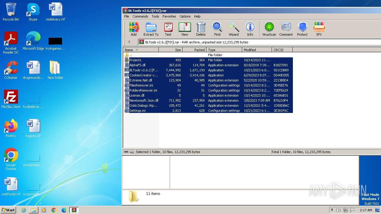
Task: Open Google Chrome desktop shortcut
Action: 11,159
